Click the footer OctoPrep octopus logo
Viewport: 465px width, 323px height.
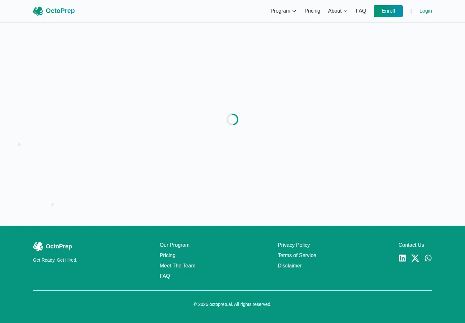[38, 246]
